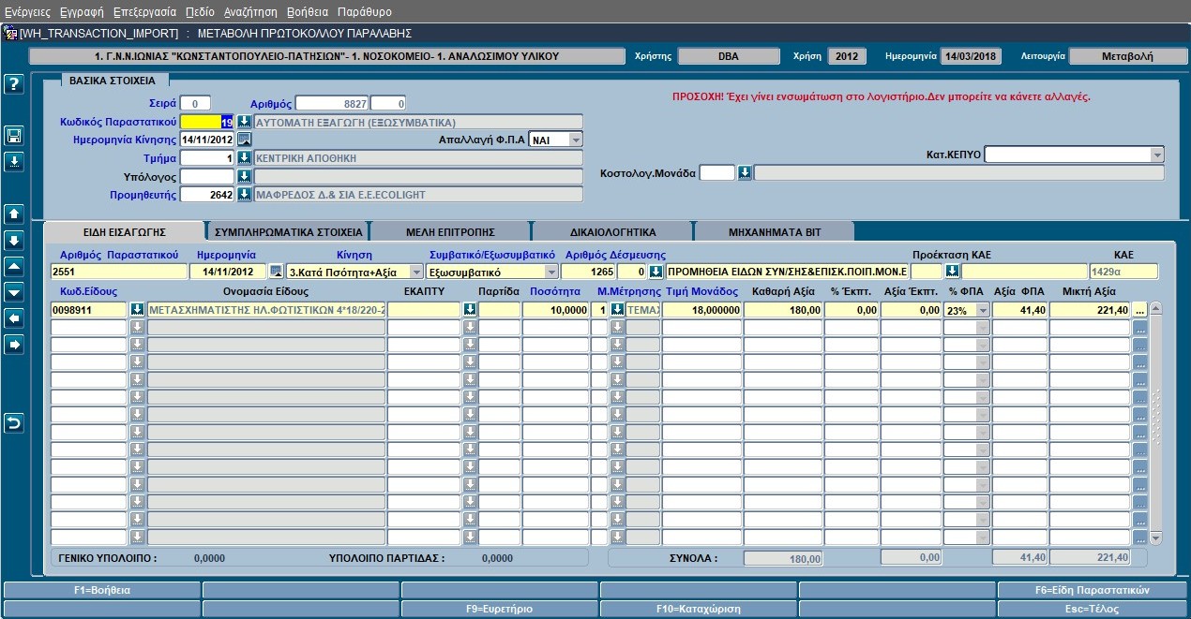Click the F10=Καταχώριση button
1191x619 pixels.
click(x=698, y=609)
